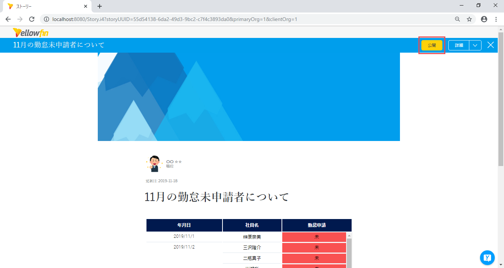
Task: Expand the dropdown arrow beside 詳細
Action: pos(475,45)
